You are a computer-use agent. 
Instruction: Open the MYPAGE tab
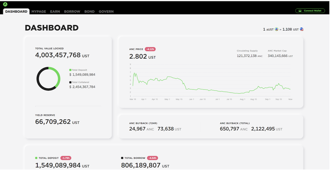click(39, 12)
